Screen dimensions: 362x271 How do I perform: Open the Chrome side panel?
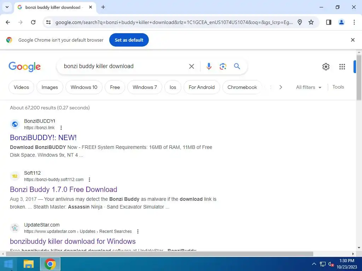pos(328,22)
